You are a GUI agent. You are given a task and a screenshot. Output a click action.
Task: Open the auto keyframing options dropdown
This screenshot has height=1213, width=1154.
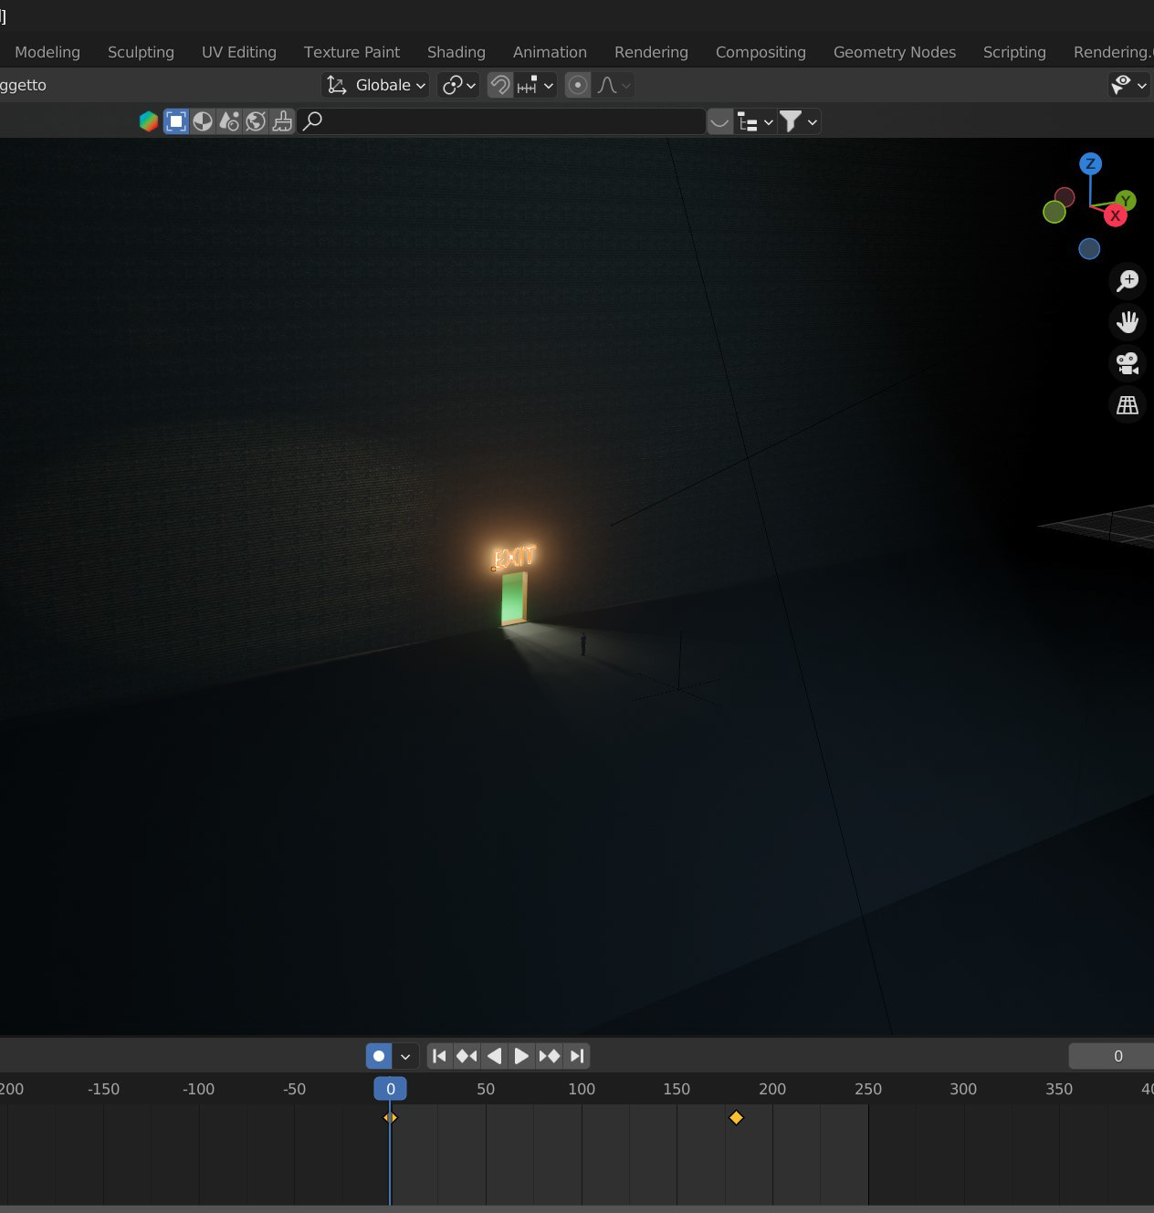point(405,1056)
